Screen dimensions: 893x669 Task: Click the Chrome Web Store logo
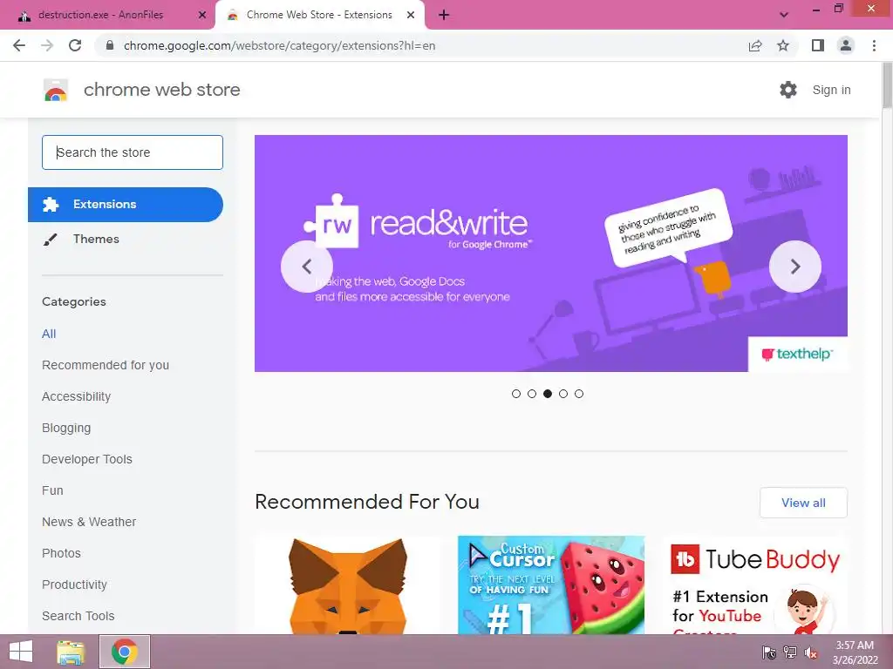[56, 90]
